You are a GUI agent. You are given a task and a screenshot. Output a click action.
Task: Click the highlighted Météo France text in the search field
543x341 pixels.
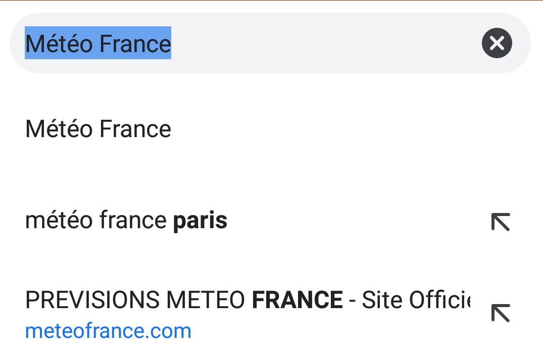point(98,43)
